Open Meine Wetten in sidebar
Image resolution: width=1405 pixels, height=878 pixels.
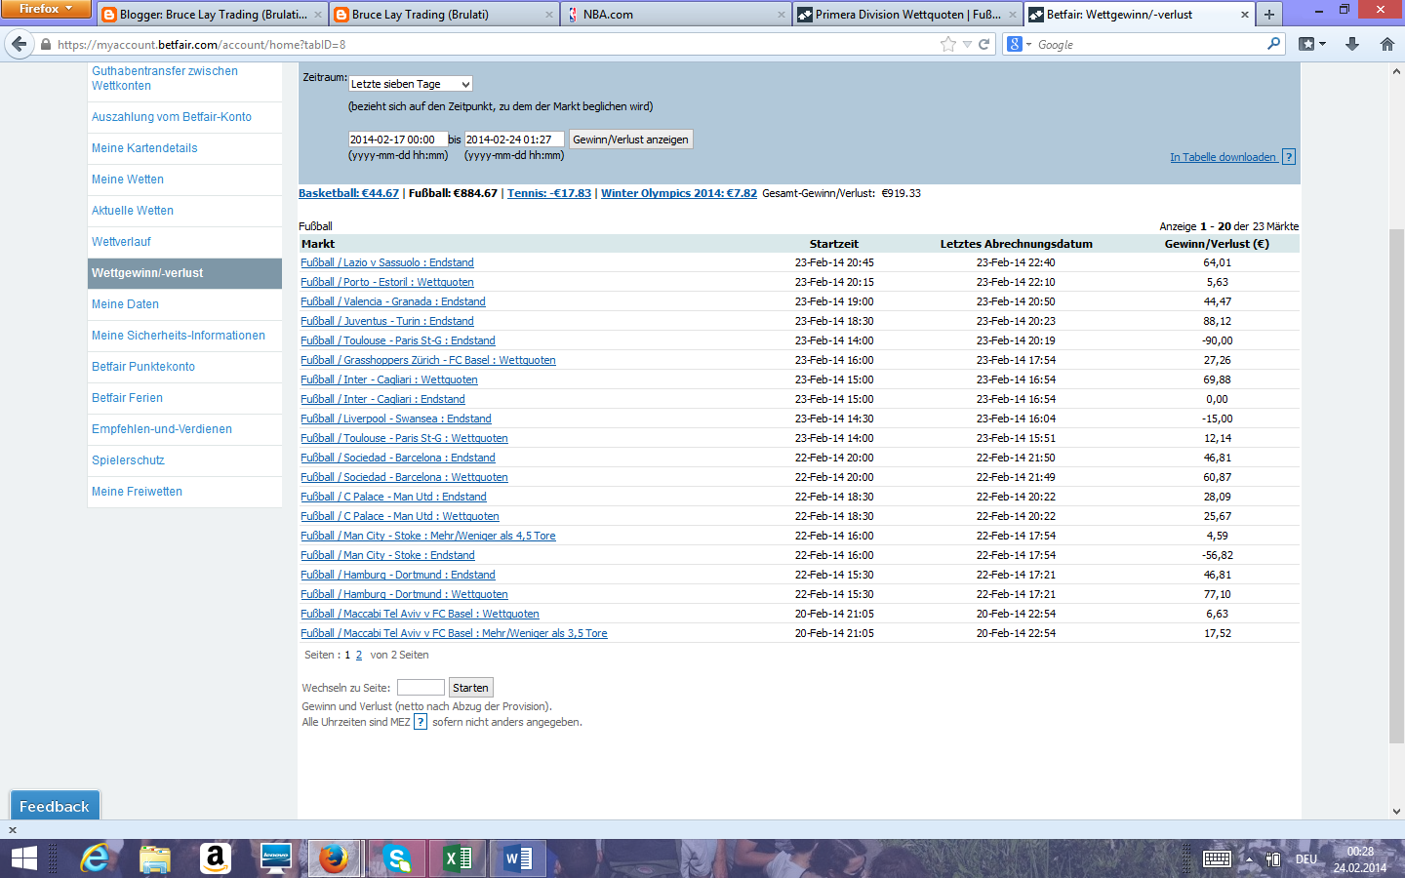(x=128, y=180)
